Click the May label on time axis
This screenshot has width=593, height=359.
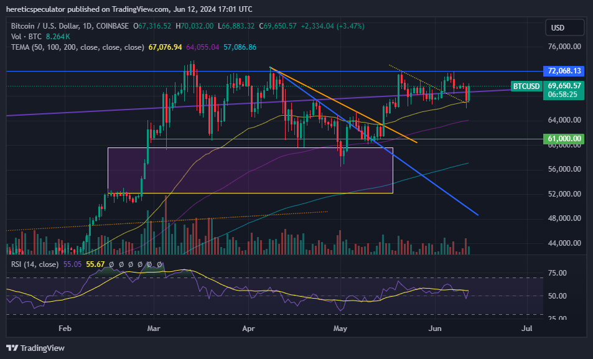(340, 329)
